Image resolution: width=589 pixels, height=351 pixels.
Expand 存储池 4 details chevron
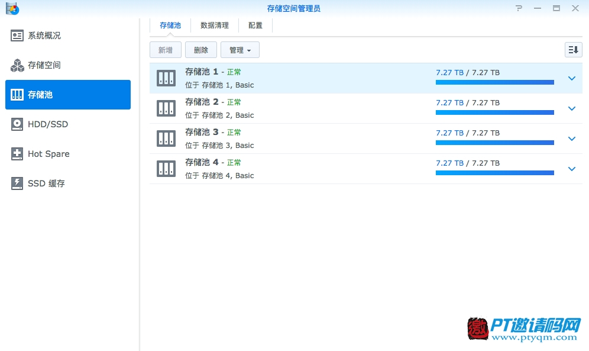point(571,169)
